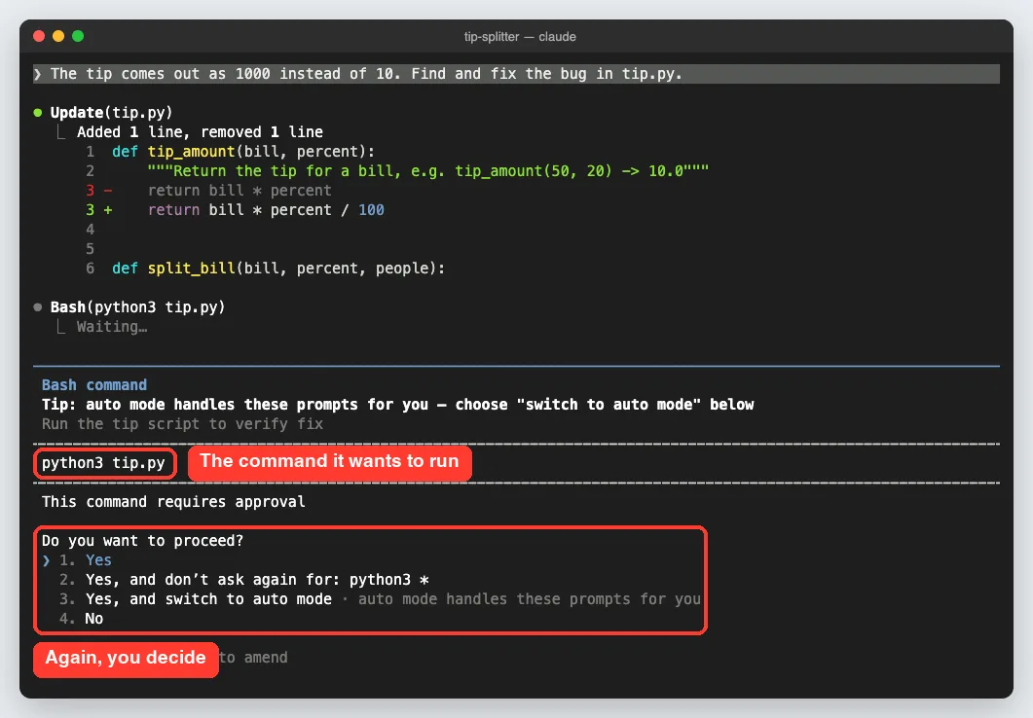Click the tip-splitter — claude window title
This screenshot has height=718, width=1033.
(520, 37)
